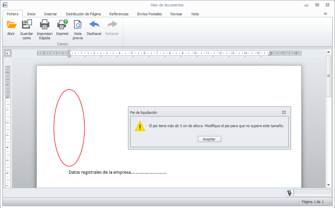Close the Pie de liquidación dialog
The width and height of the screenshot is (335, 208).
click(x=284, y=112)
